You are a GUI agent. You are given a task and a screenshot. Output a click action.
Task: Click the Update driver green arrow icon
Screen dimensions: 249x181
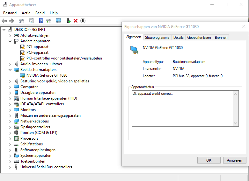click(69, 21)
